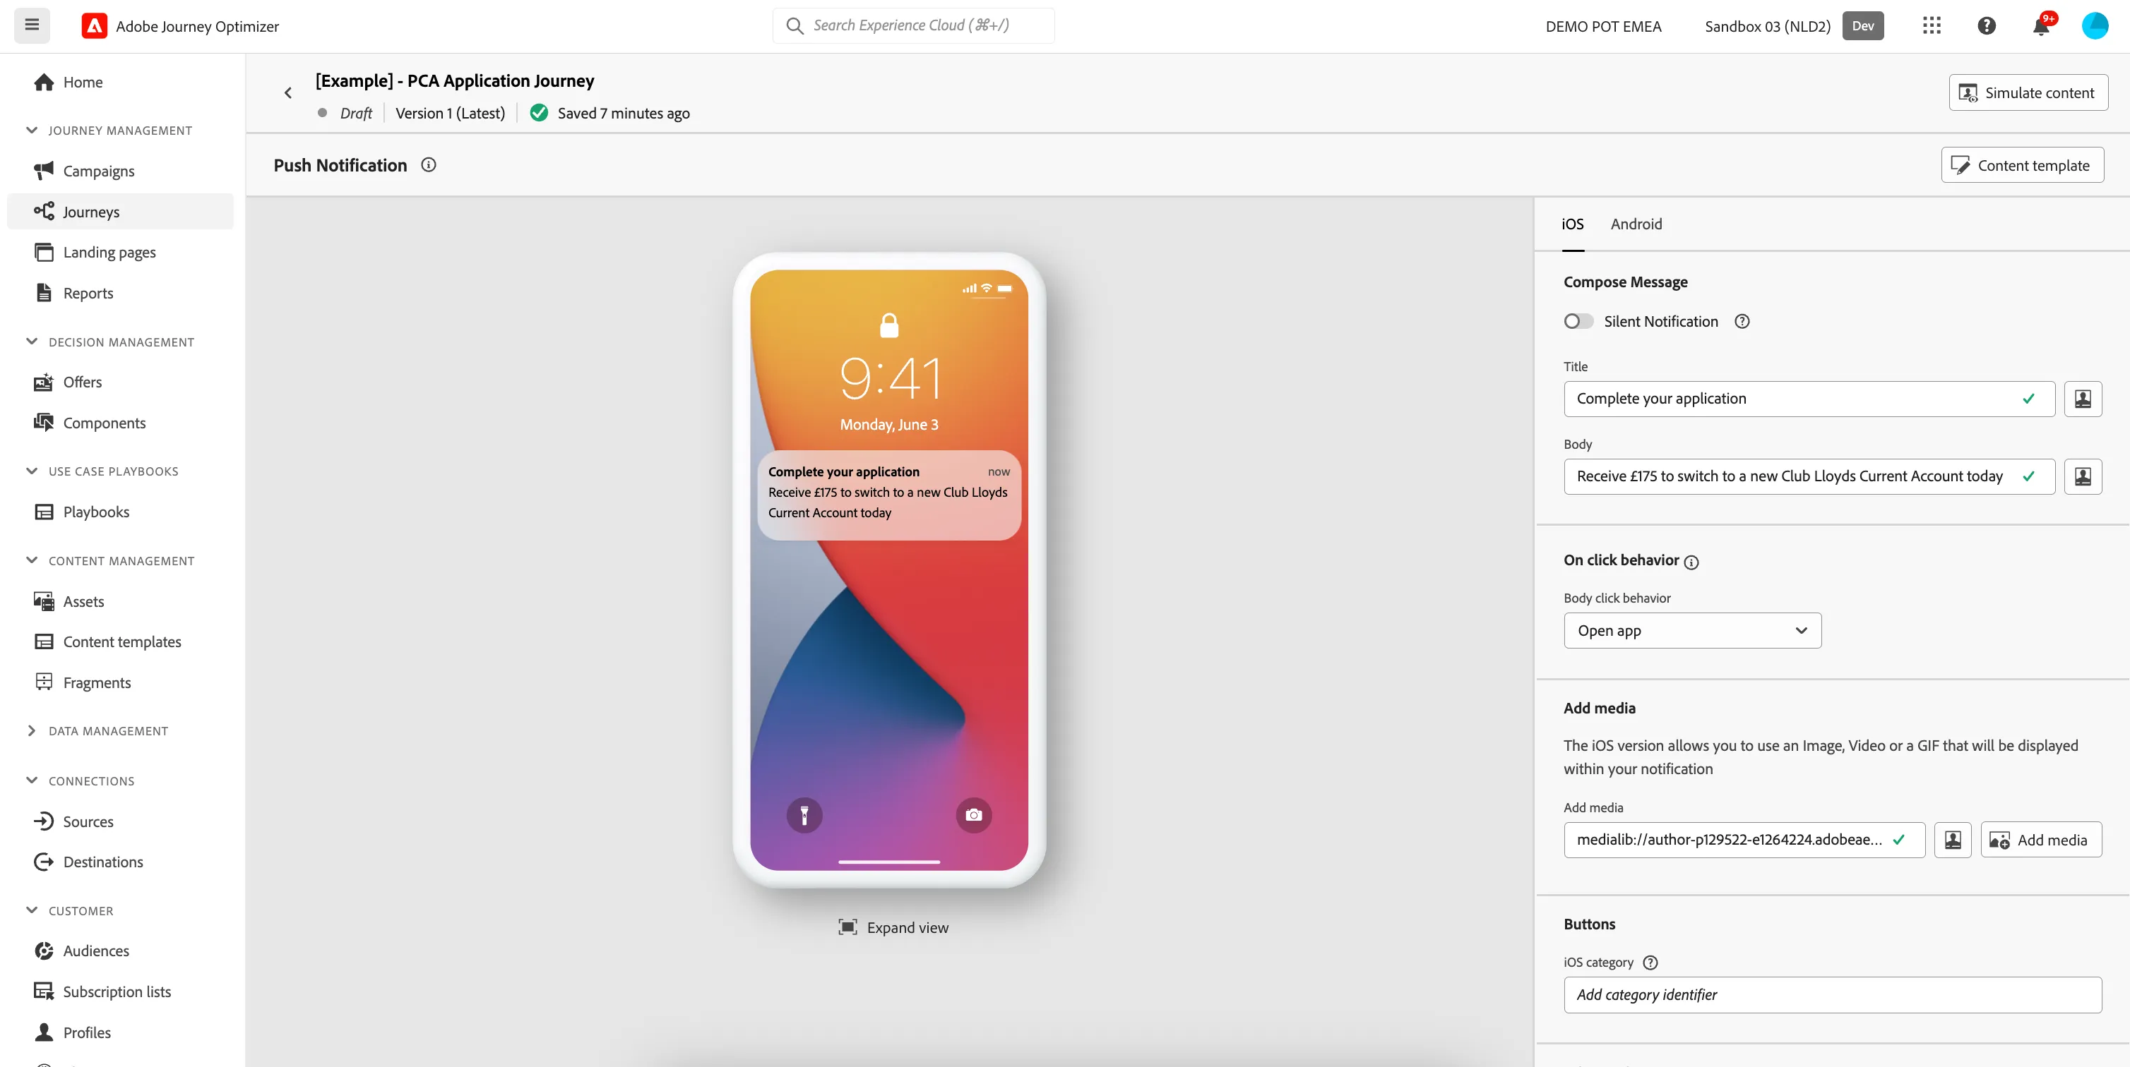Switch to the Android tab
The height and width of the screenshot is (1067, 2130).
(1636, 224)
